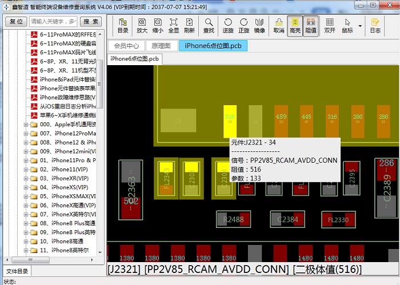
Task: Select component R2488 on the board
Action: point(233,219)
